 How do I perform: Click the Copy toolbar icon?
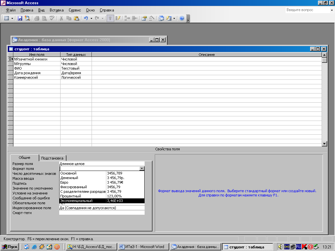pos(69,18)
